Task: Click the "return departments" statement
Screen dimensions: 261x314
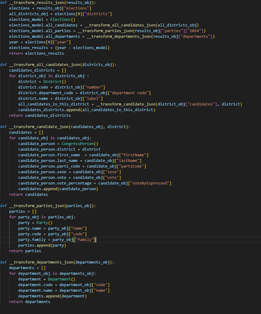Action: pyautogui.click(x=30, y=302)
